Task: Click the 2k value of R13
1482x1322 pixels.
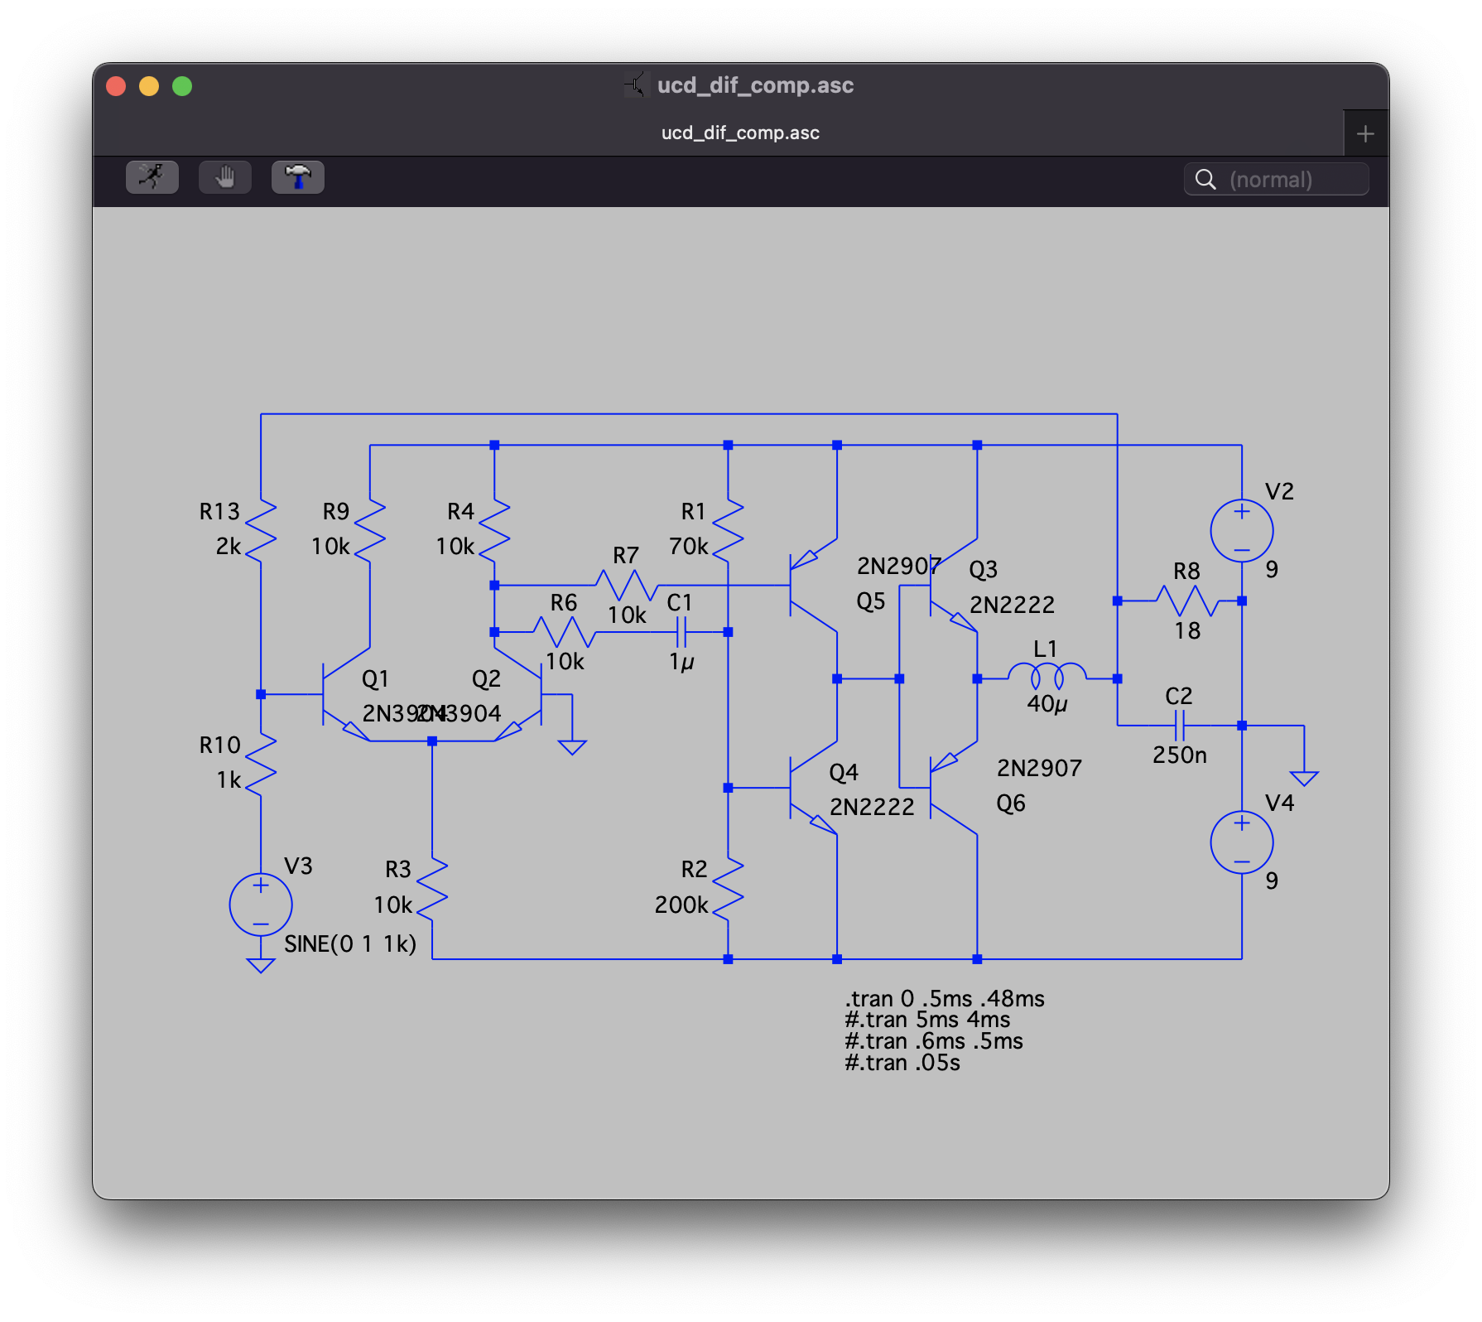Action: click(229, 547)
